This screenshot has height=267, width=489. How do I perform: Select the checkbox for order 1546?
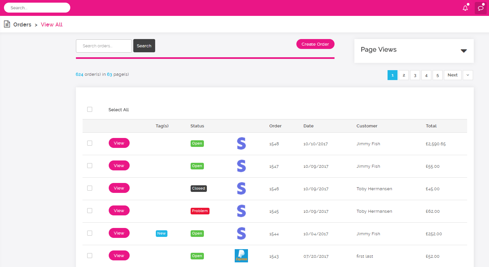[90, 188]
